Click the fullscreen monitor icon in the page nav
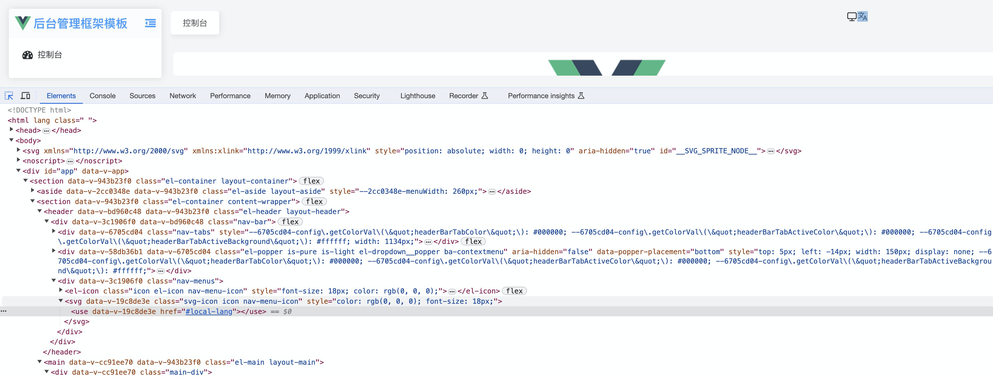 pos(851,16)
